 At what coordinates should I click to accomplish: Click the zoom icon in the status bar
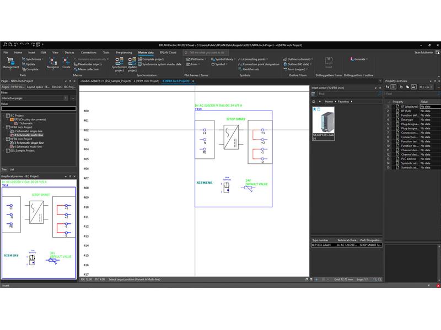pos(375,279)
